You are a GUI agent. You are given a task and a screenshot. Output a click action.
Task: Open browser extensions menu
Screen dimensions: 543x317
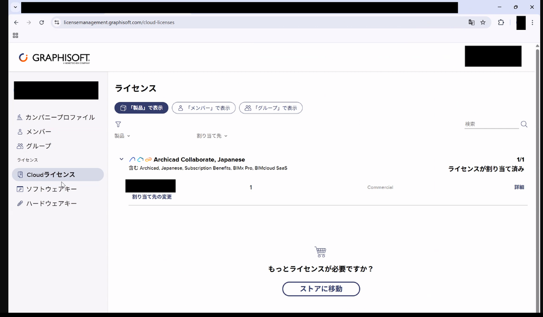501,22
